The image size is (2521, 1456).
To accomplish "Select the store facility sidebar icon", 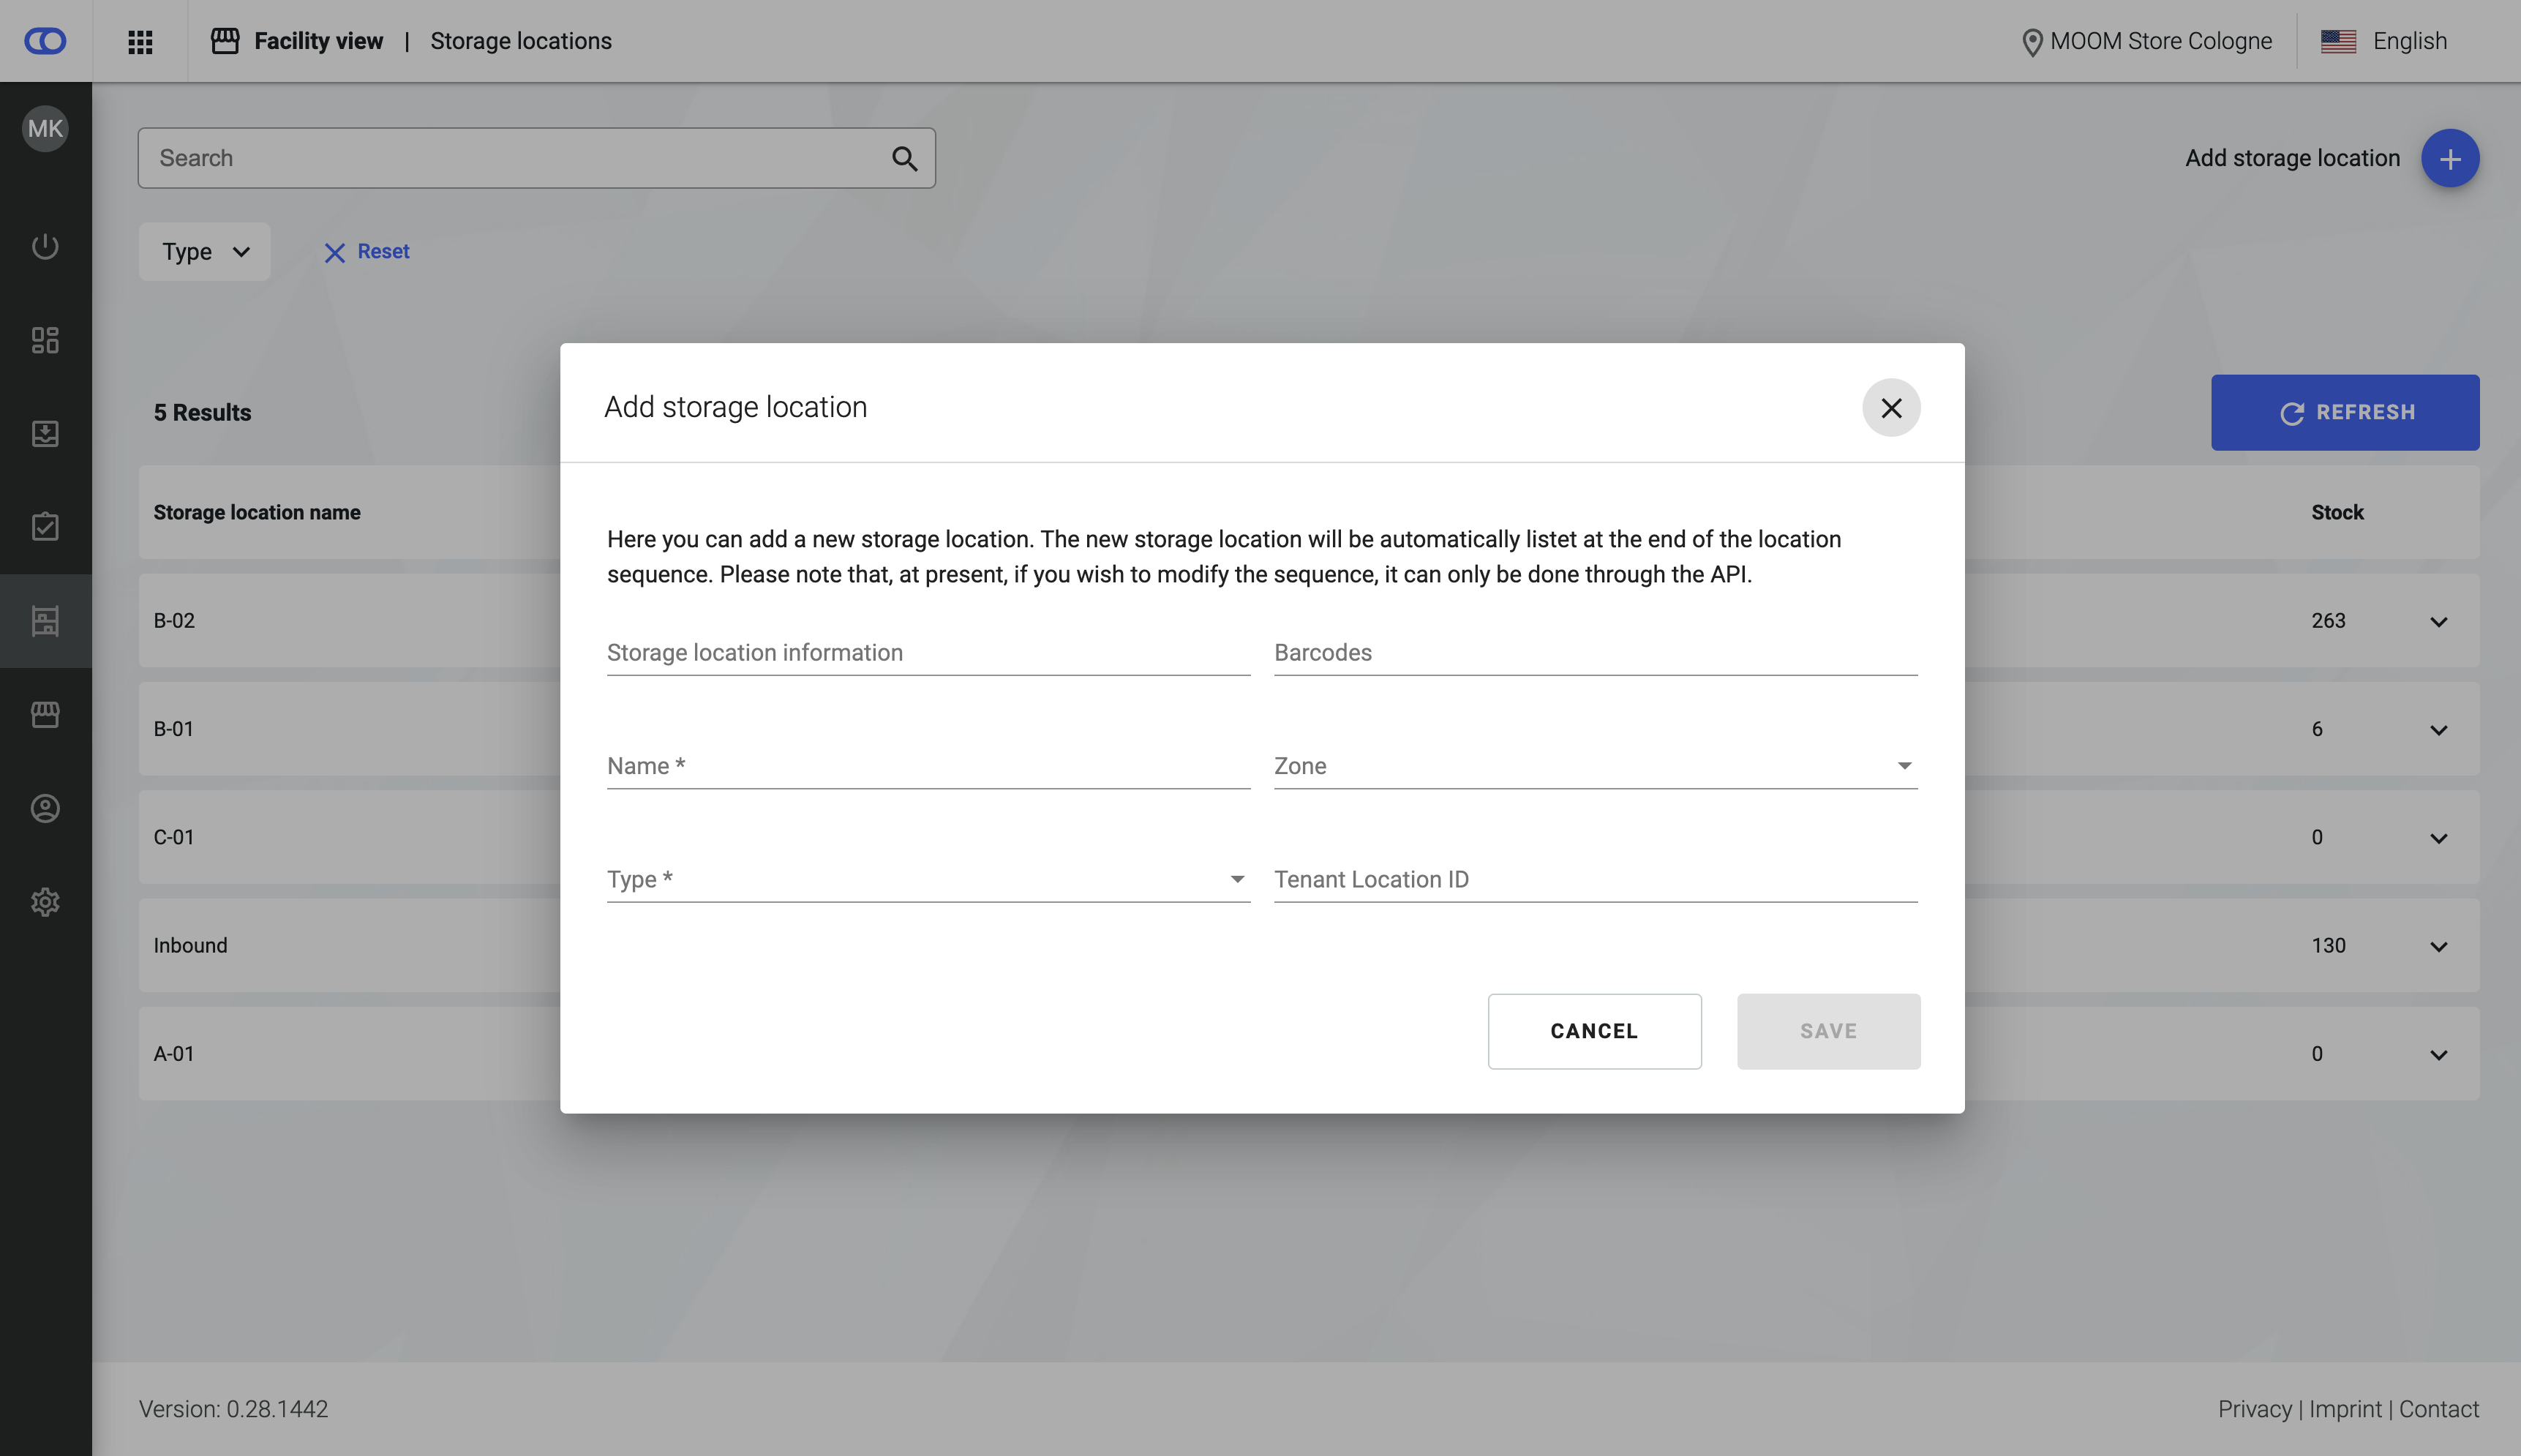I will (x=45, y=714).
